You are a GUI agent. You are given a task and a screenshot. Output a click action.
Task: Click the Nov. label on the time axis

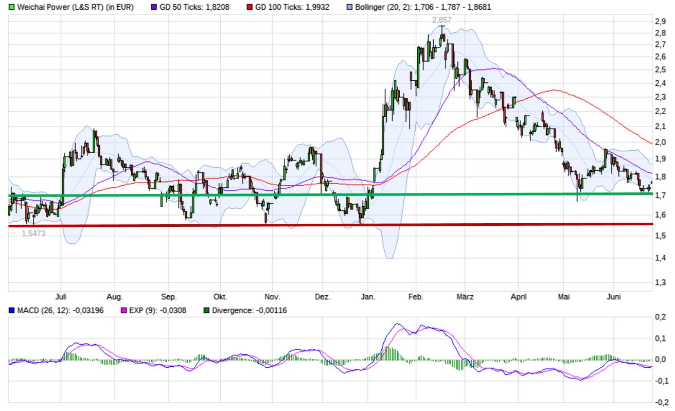(x=272, y=297)
